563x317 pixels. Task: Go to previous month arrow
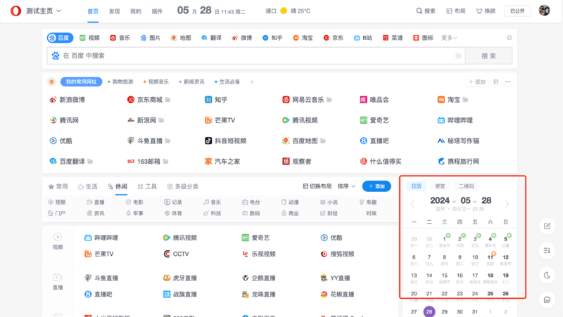click(412, 204)
